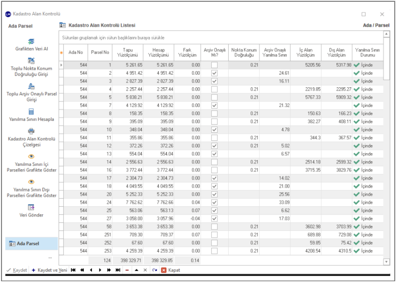Uncheck Arşiv Onaylı box for parcel 2
This screenshot has height=282, width=396.
(215, 73)
